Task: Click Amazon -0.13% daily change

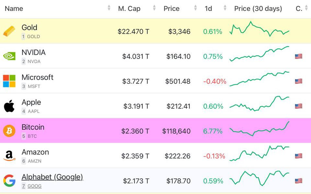Action: 214,156
